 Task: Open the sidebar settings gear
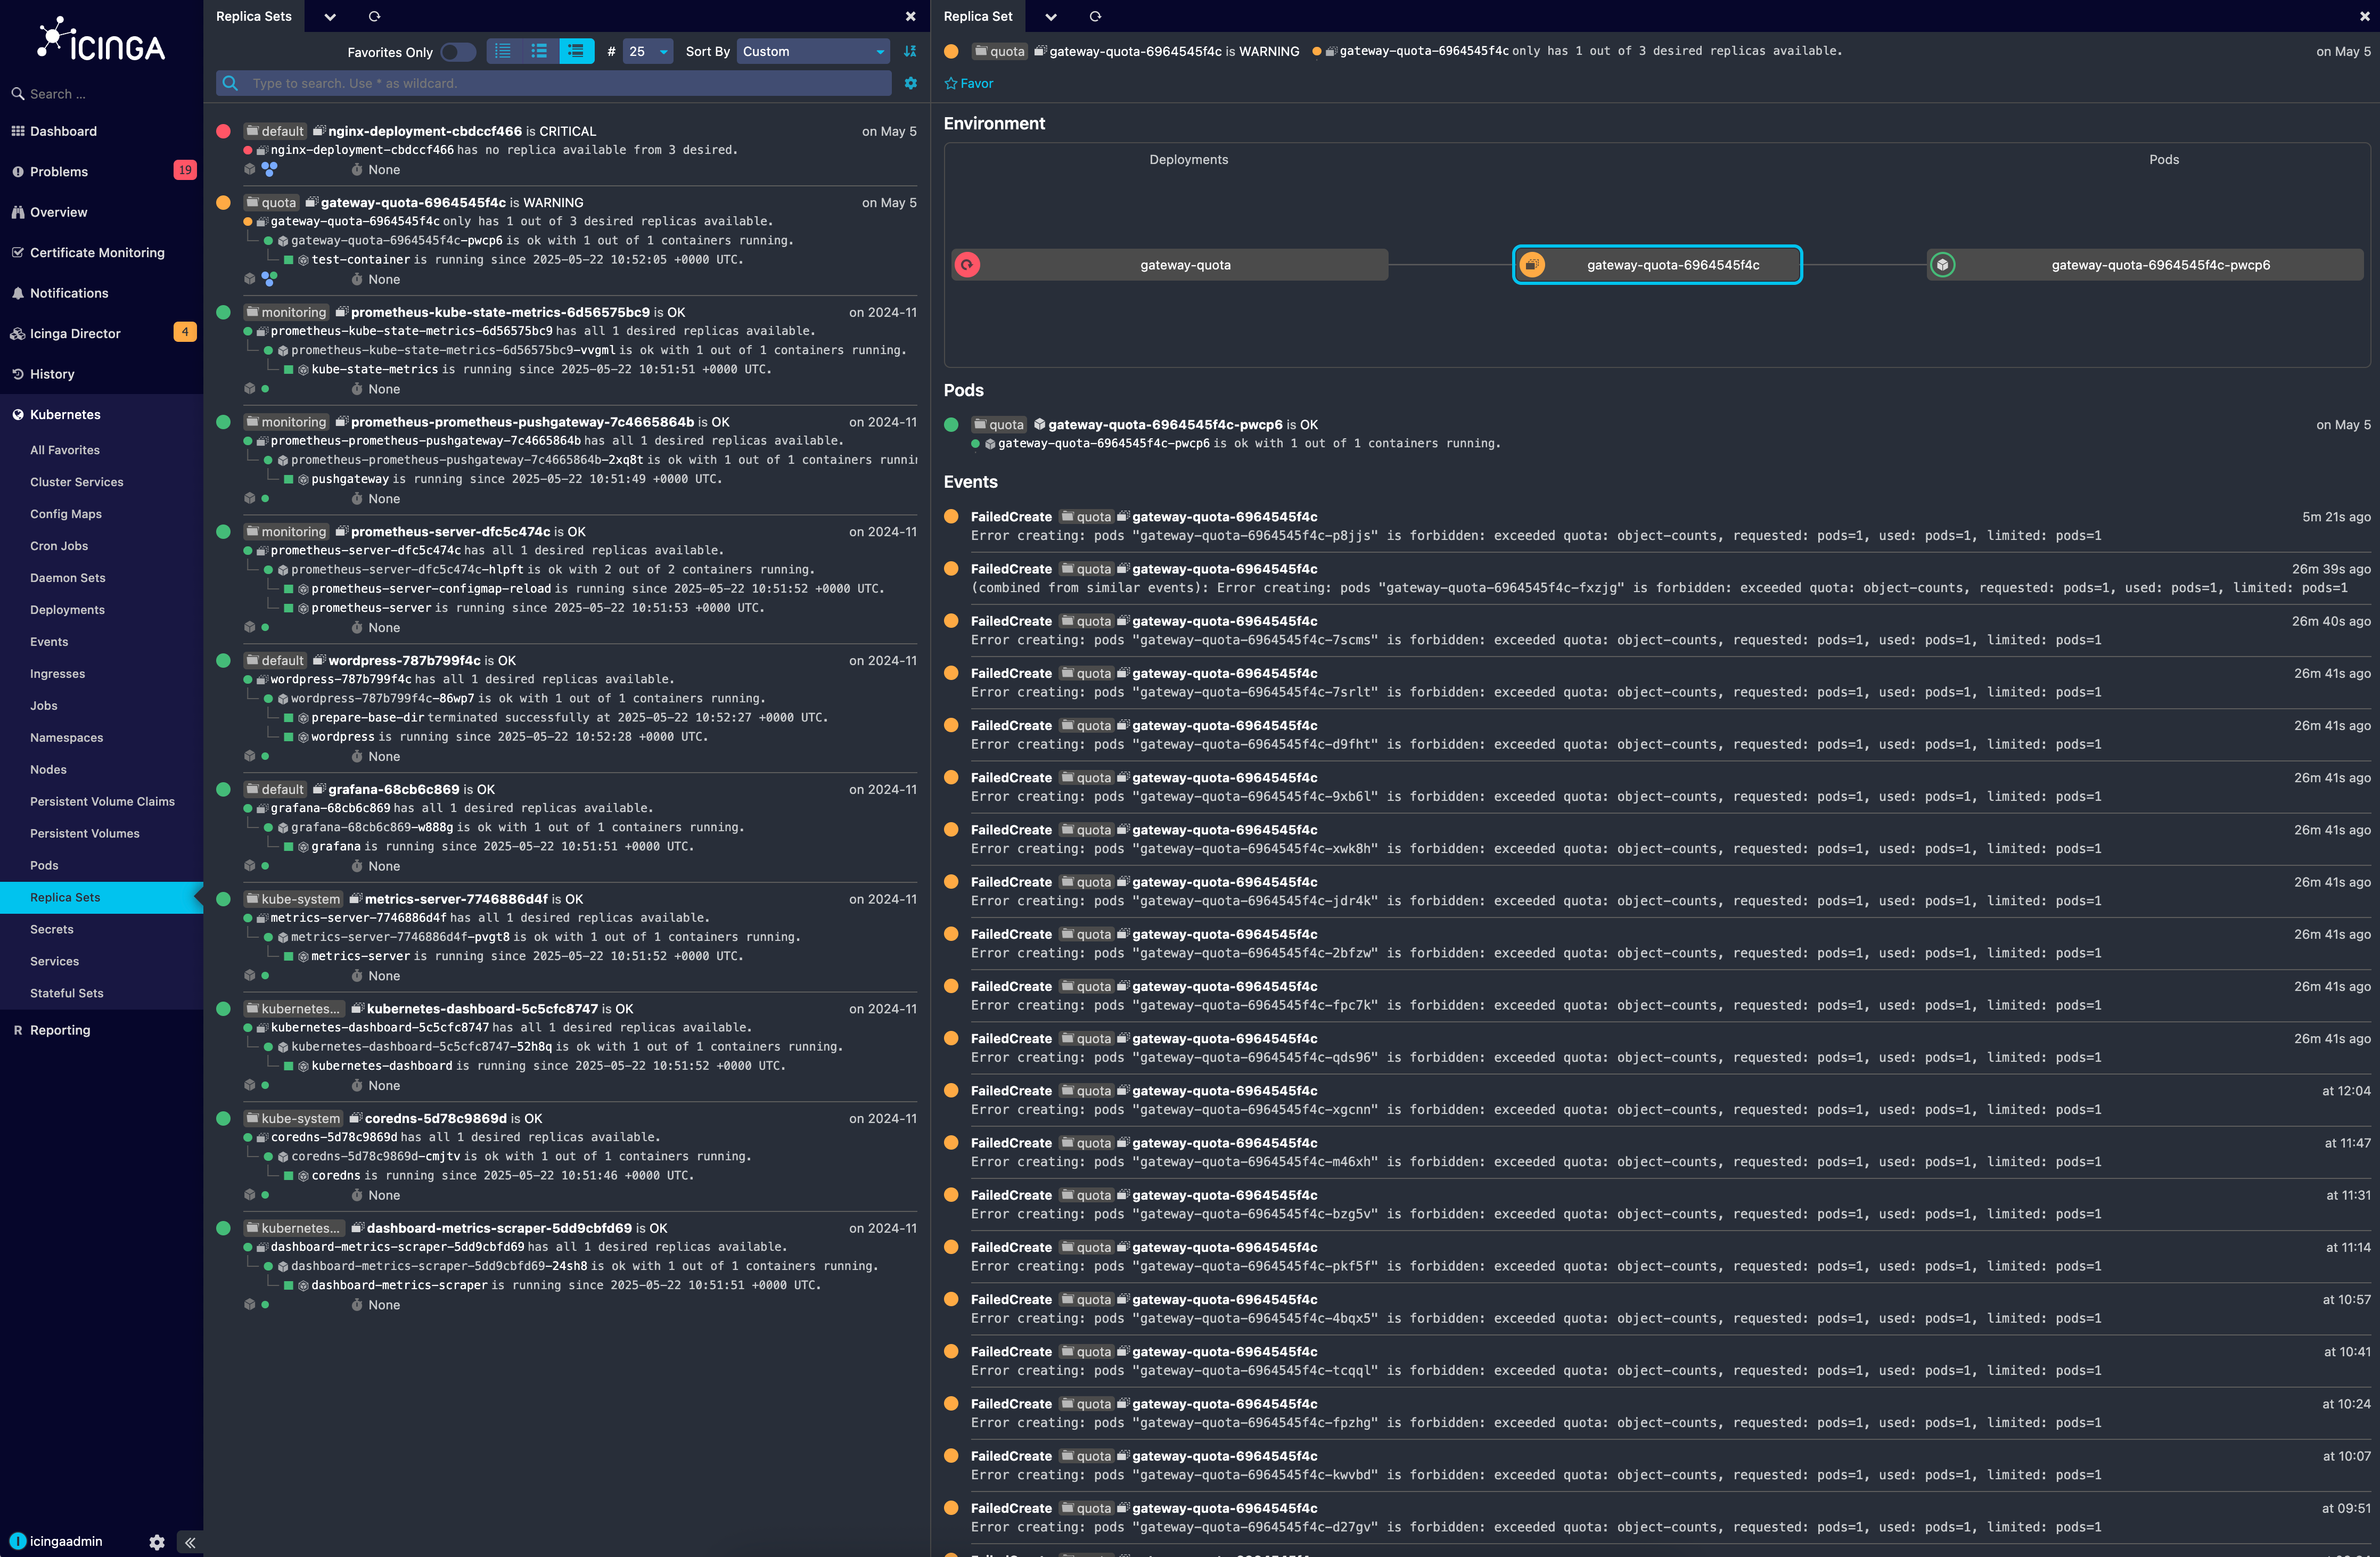[157, 1542]
